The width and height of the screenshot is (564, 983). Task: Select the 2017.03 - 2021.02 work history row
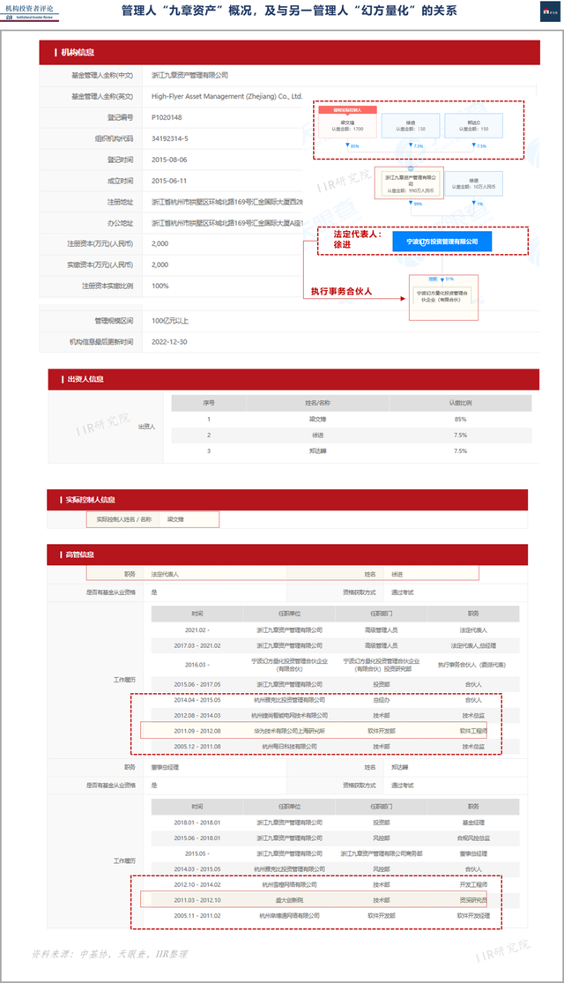pos(335,645)
